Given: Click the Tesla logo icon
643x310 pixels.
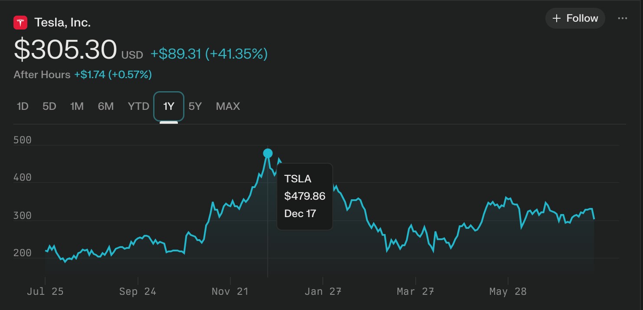Looking at the screenshot, I should tap(20, 23).
